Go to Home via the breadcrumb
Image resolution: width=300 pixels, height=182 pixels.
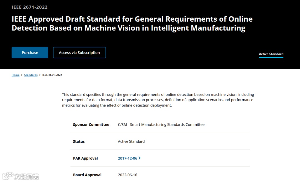coord(16,75)
